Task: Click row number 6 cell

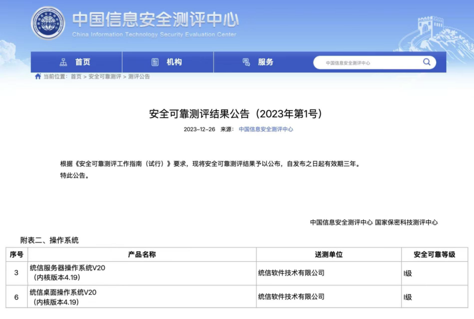Action: 17,297
